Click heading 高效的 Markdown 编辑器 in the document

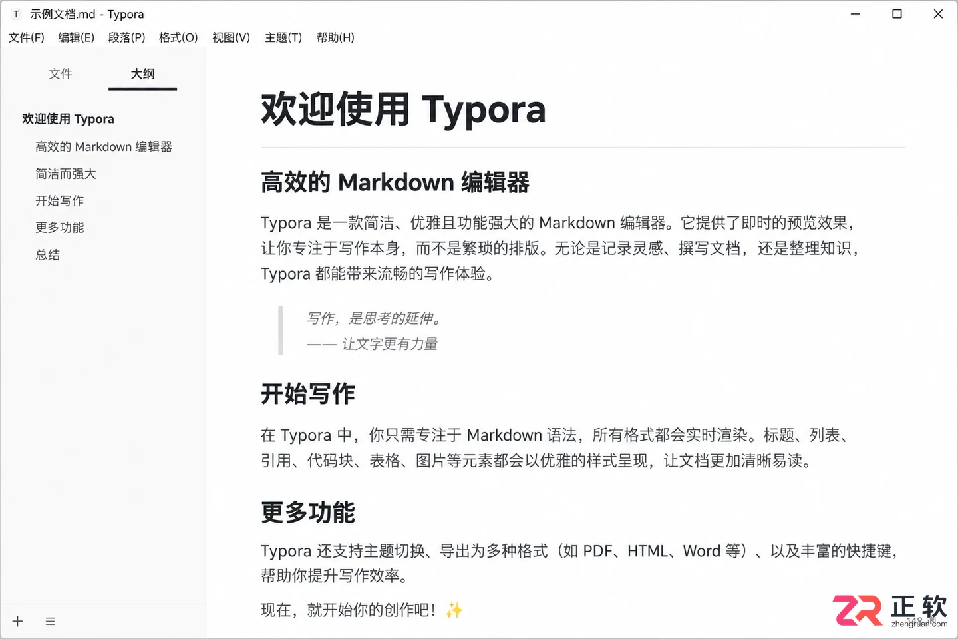pyautogui.click(x=395, y=182)
